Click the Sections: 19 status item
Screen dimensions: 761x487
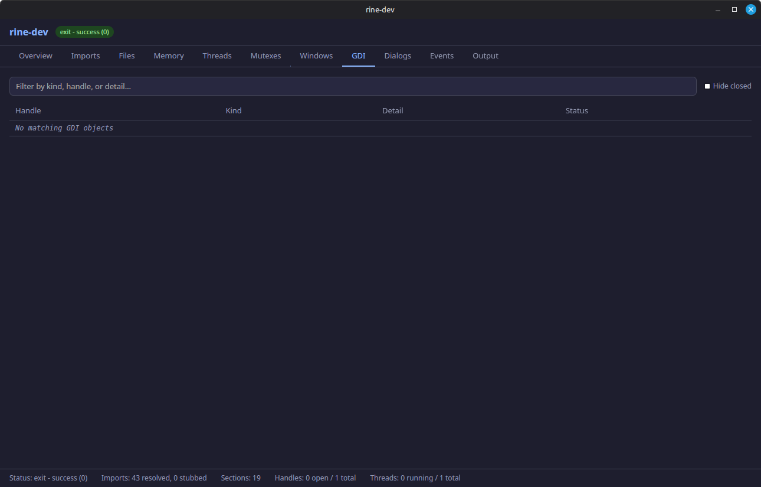pos(241,478)
